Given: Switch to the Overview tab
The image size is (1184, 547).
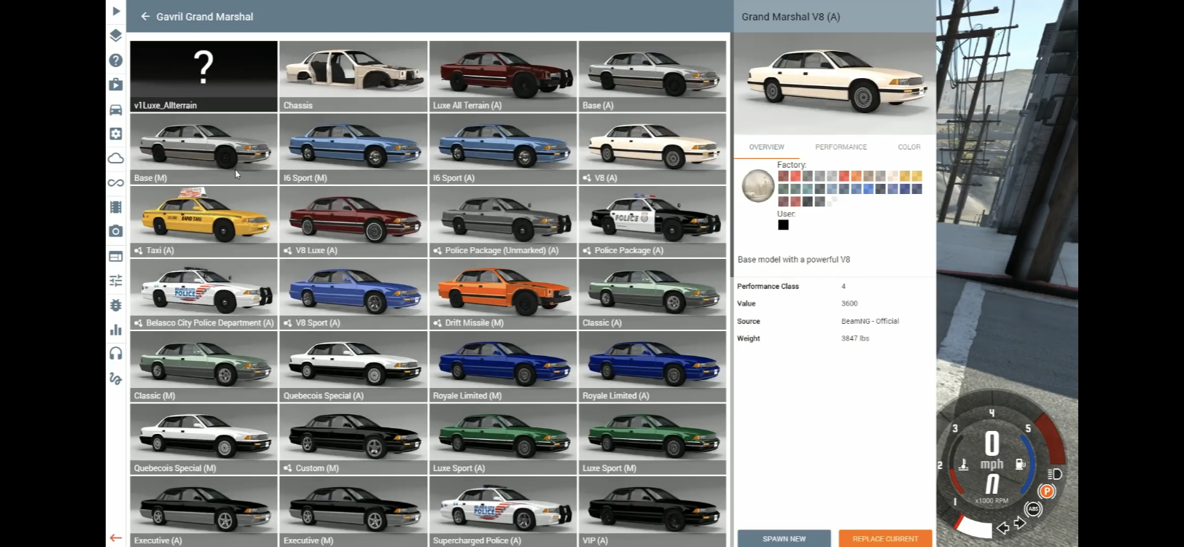Looking at the screenshot, I should point(767,147).
